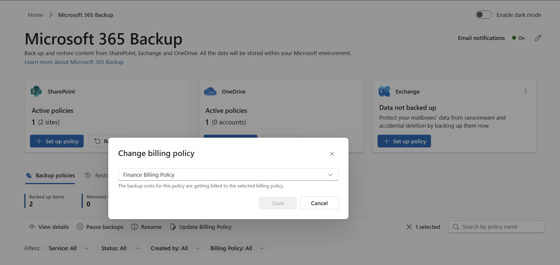The width and height of the screenshot is (560, 265).
Task: Click SharePoint '(2 sites)' text
Action: pos(49,122)
